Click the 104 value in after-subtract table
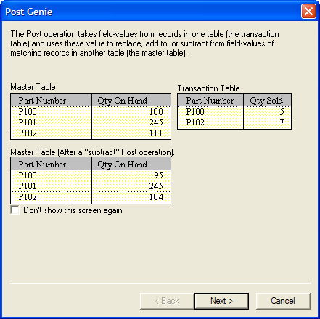 (156, 197)
